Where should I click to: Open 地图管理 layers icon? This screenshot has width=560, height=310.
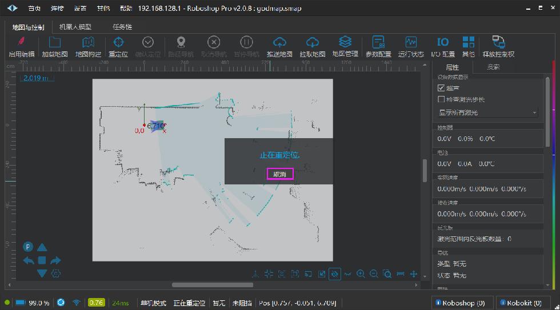345,42
